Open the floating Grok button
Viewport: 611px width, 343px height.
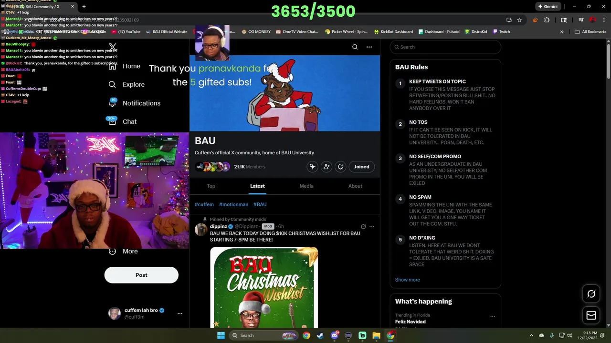coord(591,294)
